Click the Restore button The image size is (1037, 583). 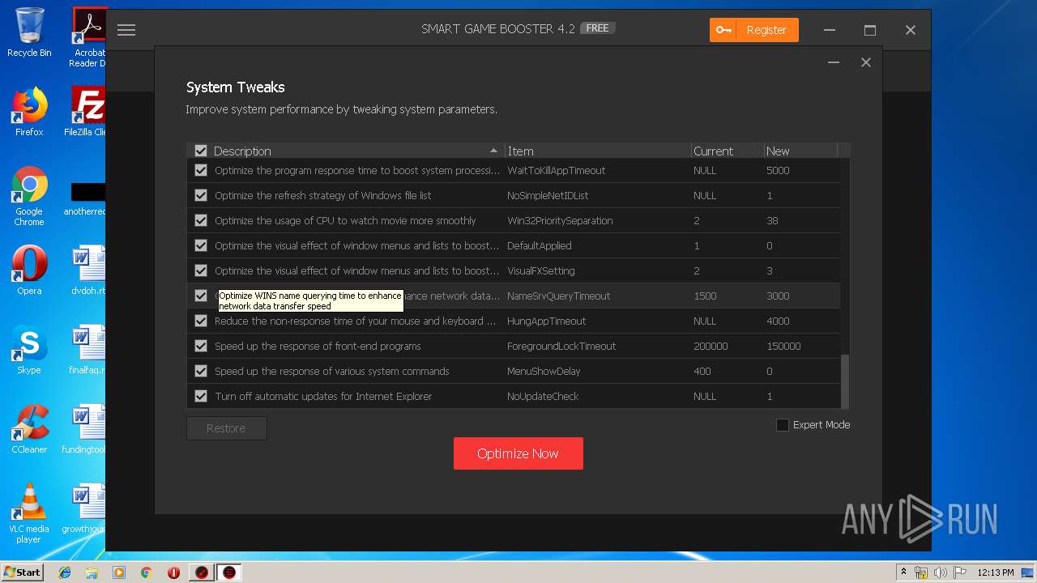[x=226, y=428]
